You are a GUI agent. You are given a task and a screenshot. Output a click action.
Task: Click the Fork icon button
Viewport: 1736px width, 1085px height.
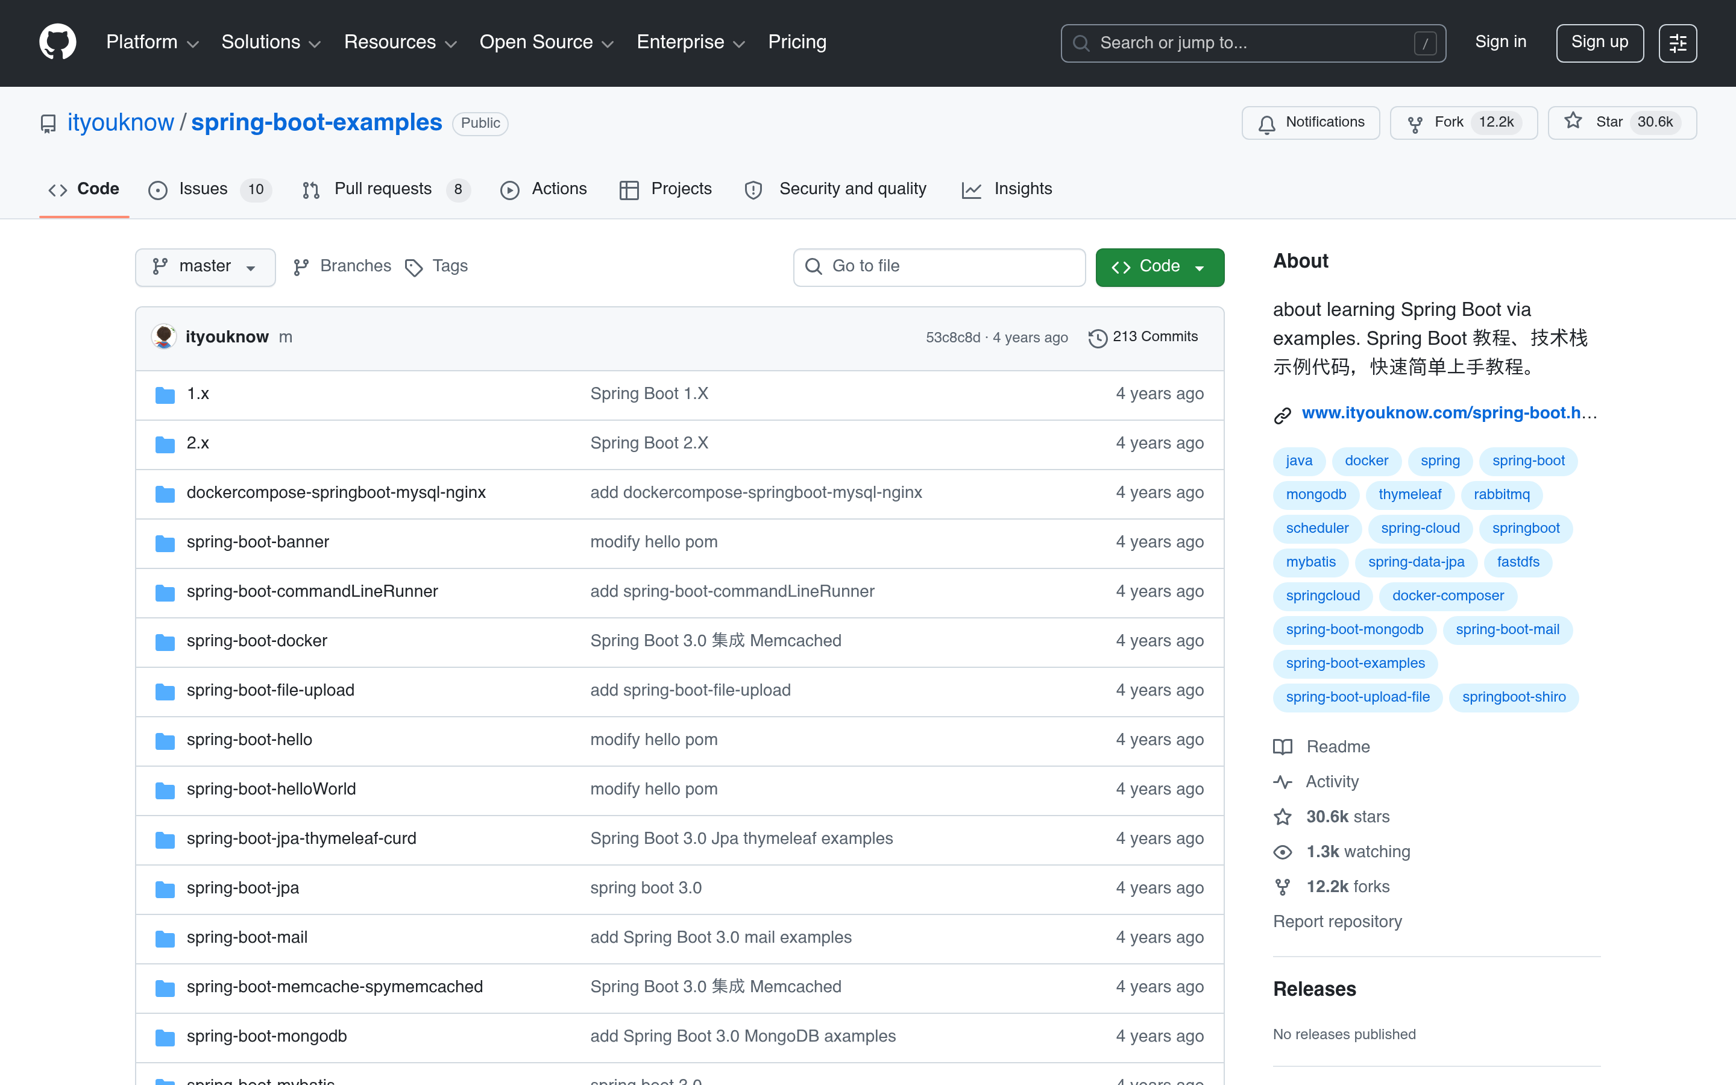tap(1415, 124)
